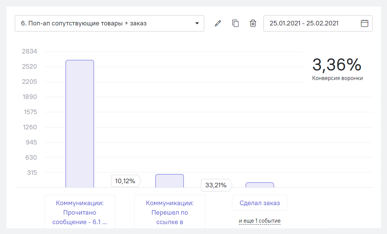
Task: Click the 10,12% conversion tag
Action: pos(125,181)
